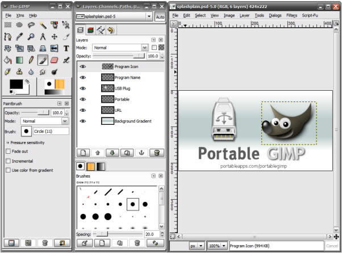The width and height of the screenshot is (342, 253).
Task: Select the Flip tool
Action: pos(55,48)
